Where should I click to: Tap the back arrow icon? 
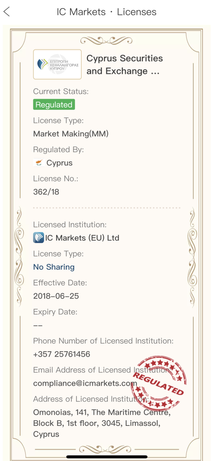click(7, 12)
